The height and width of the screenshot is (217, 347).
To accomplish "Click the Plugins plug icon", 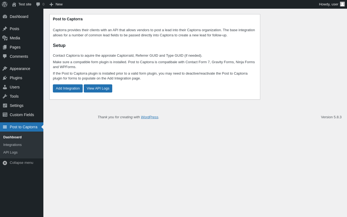I will (5, 78).
